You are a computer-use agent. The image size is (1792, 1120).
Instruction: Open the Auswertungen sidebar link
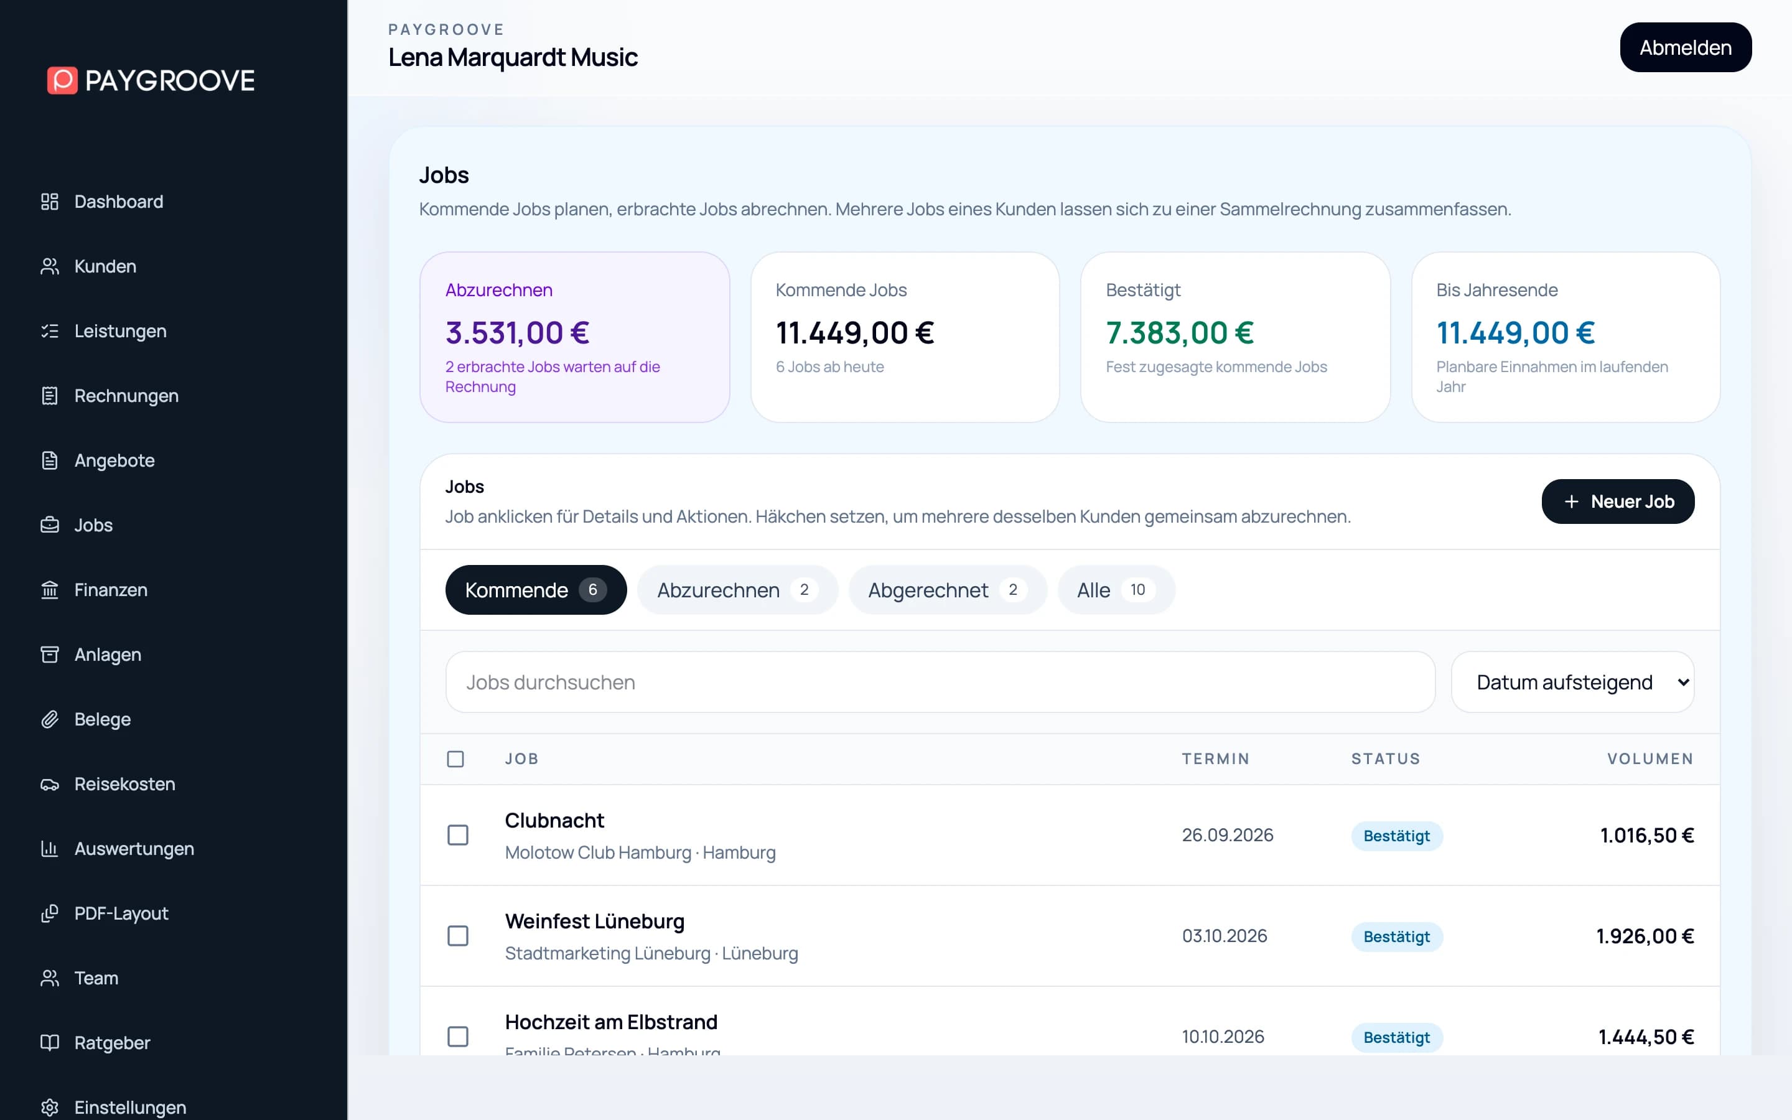tap(134, 848)
